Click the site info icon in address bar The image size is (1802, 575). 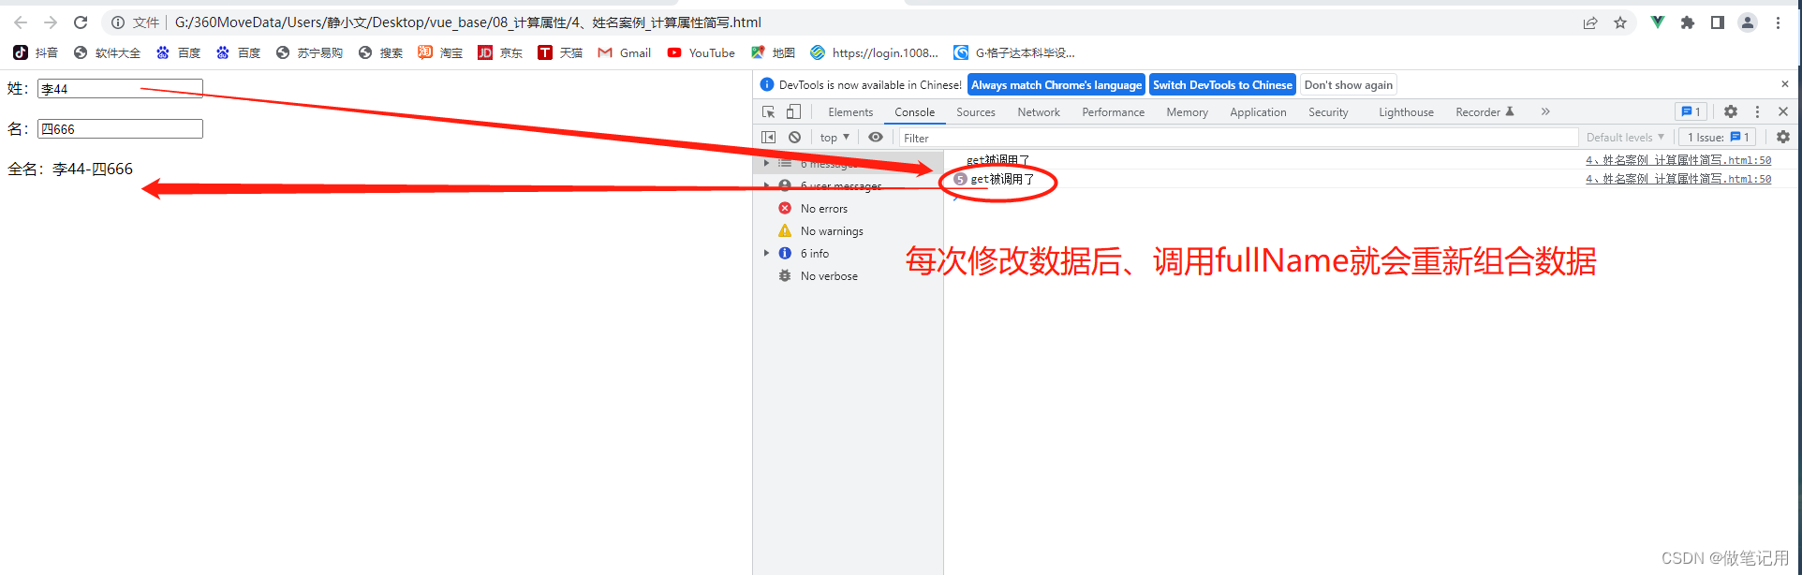118,22
